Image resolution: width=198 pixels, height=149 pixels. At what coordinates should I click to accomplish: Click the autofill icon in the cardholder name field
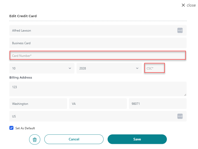[x=180, y=30]
